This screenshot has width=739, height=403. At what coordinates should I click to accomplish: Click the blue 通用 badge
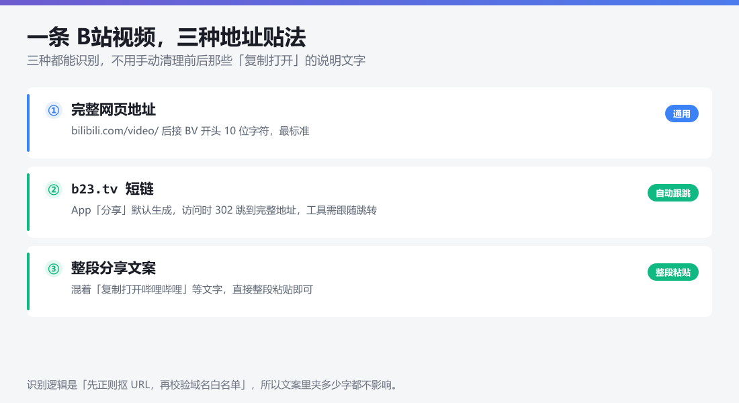pos(681,114)
